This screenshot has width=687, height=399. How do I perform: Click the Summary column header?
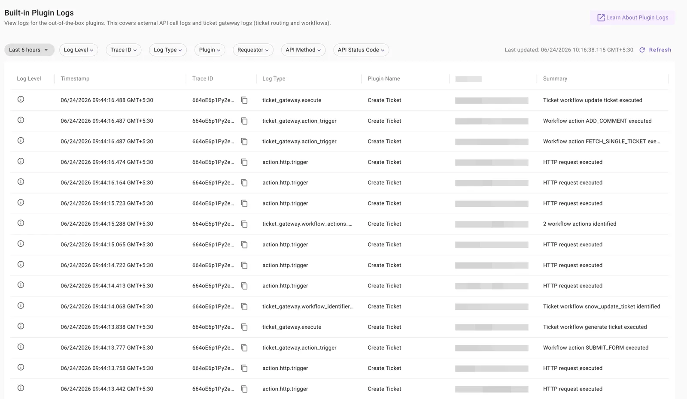click(555, 79)
